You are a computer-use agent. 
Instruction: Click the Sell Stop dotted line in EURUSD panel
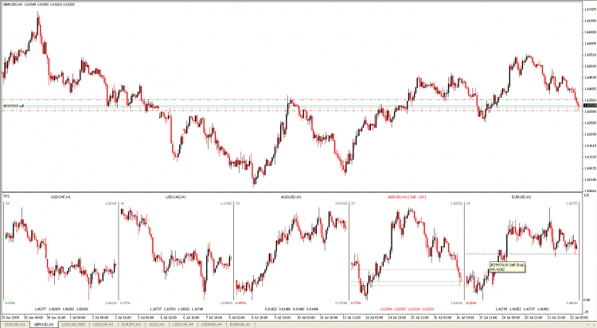click(541, 253)
